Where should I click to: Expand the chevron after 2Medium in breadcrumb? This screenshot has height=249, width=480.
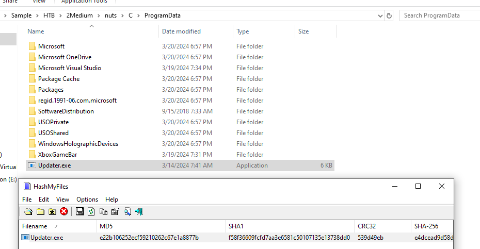tap(99, 15)
